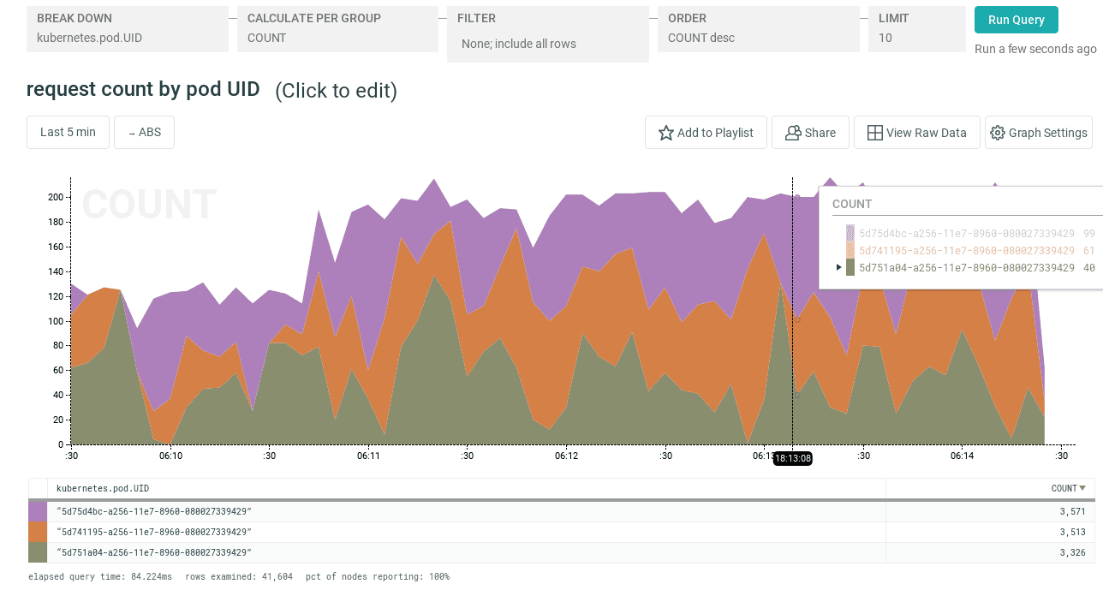Open the BREAK DOWN clause editor

click(127, 28)
